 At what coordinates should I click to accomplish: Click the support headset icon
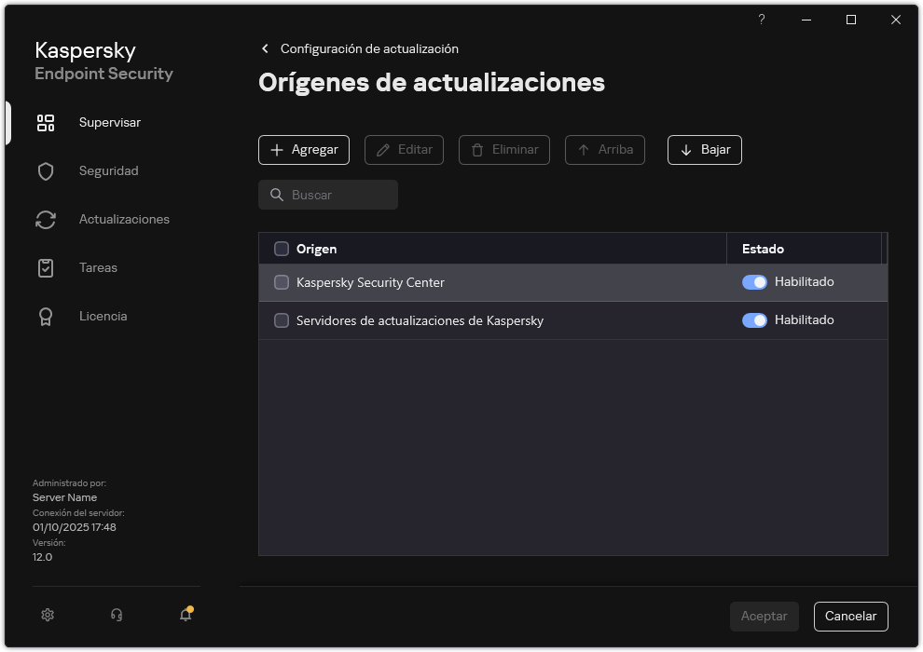click(116, 615)
